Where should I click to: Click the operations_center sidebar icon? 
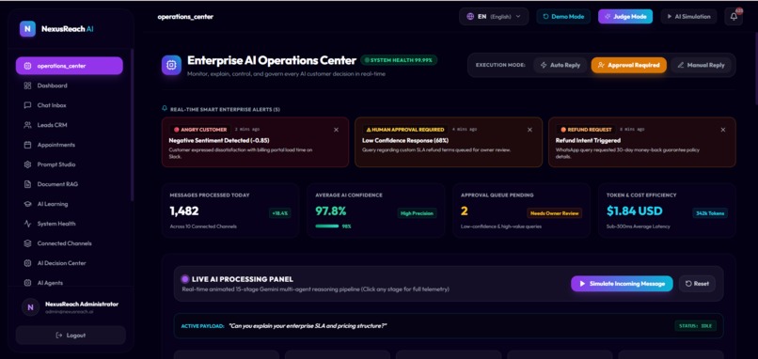27,66
